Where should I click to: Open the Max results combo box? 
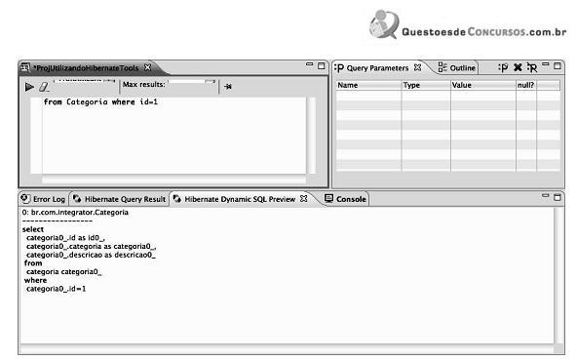tap(192, 82)
